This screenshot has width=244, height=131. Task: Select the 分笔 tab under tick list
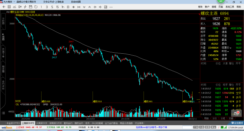click(223, 118)
